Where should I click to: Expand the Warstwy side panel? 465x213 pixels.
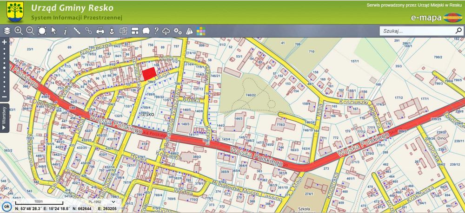tap(5, 118)
